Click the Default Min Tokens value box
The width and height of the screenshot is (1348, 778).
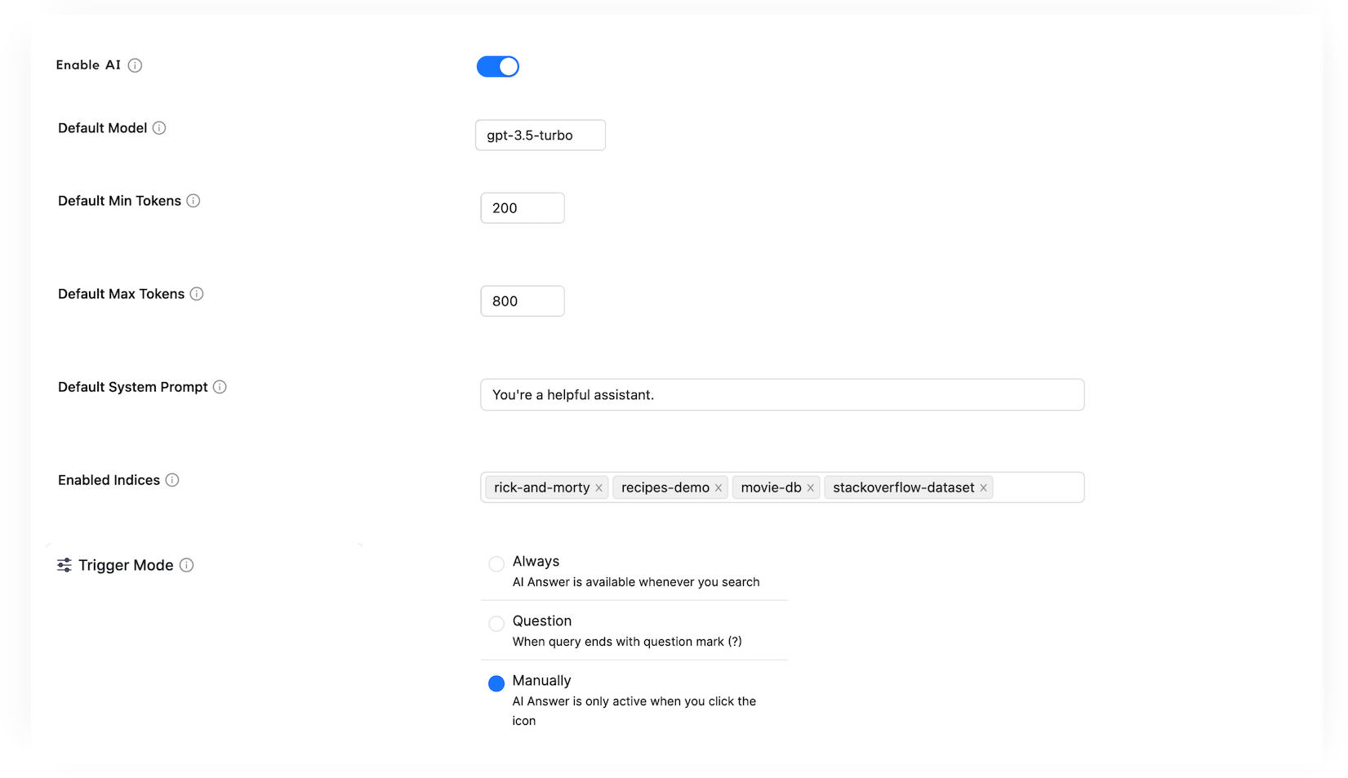click(x=522, y=207)
